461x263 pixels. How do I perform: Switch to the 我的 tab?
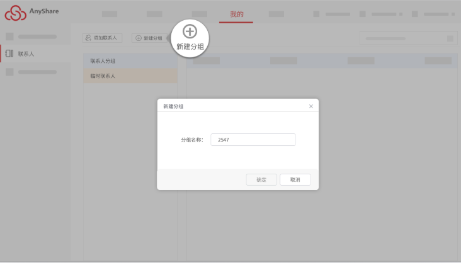tap(236, 14)
